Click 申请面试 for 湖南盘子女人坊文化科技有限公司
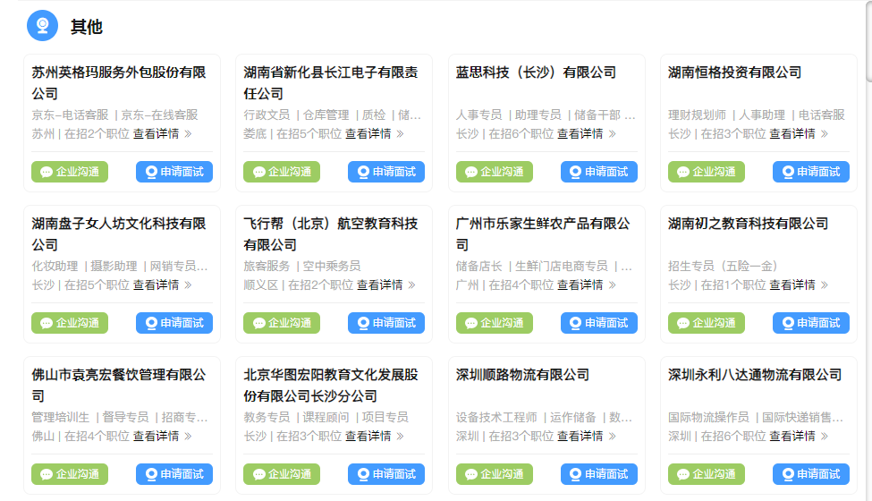 click(174, 323)
